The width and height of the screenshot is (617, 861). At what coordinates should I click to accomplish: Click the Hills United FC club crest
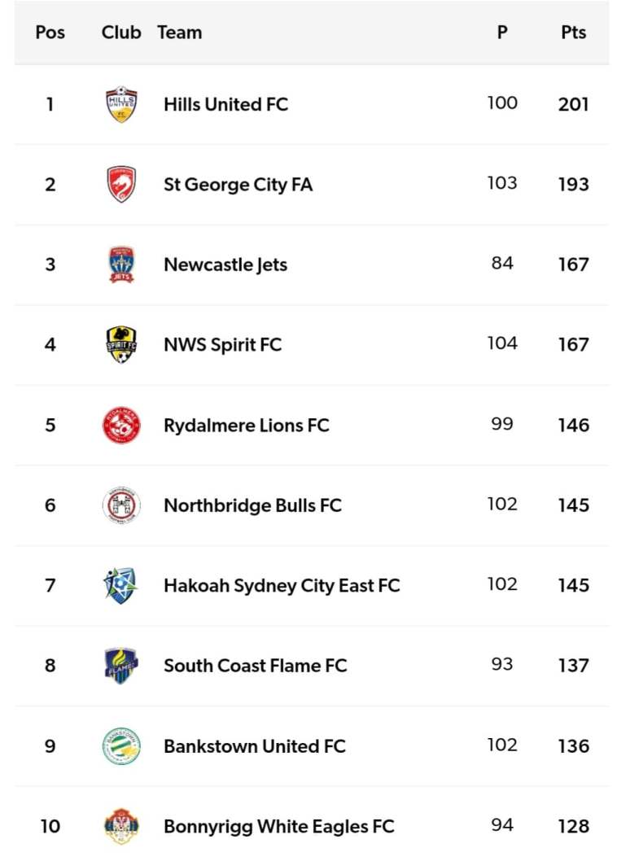click(x=121, y=104)
